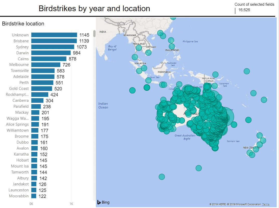The width and height of the screenshot is (279, 208).
Task: Select the bubble over the Philippines label
Action: pyautogui.click(x=172, y=46)
